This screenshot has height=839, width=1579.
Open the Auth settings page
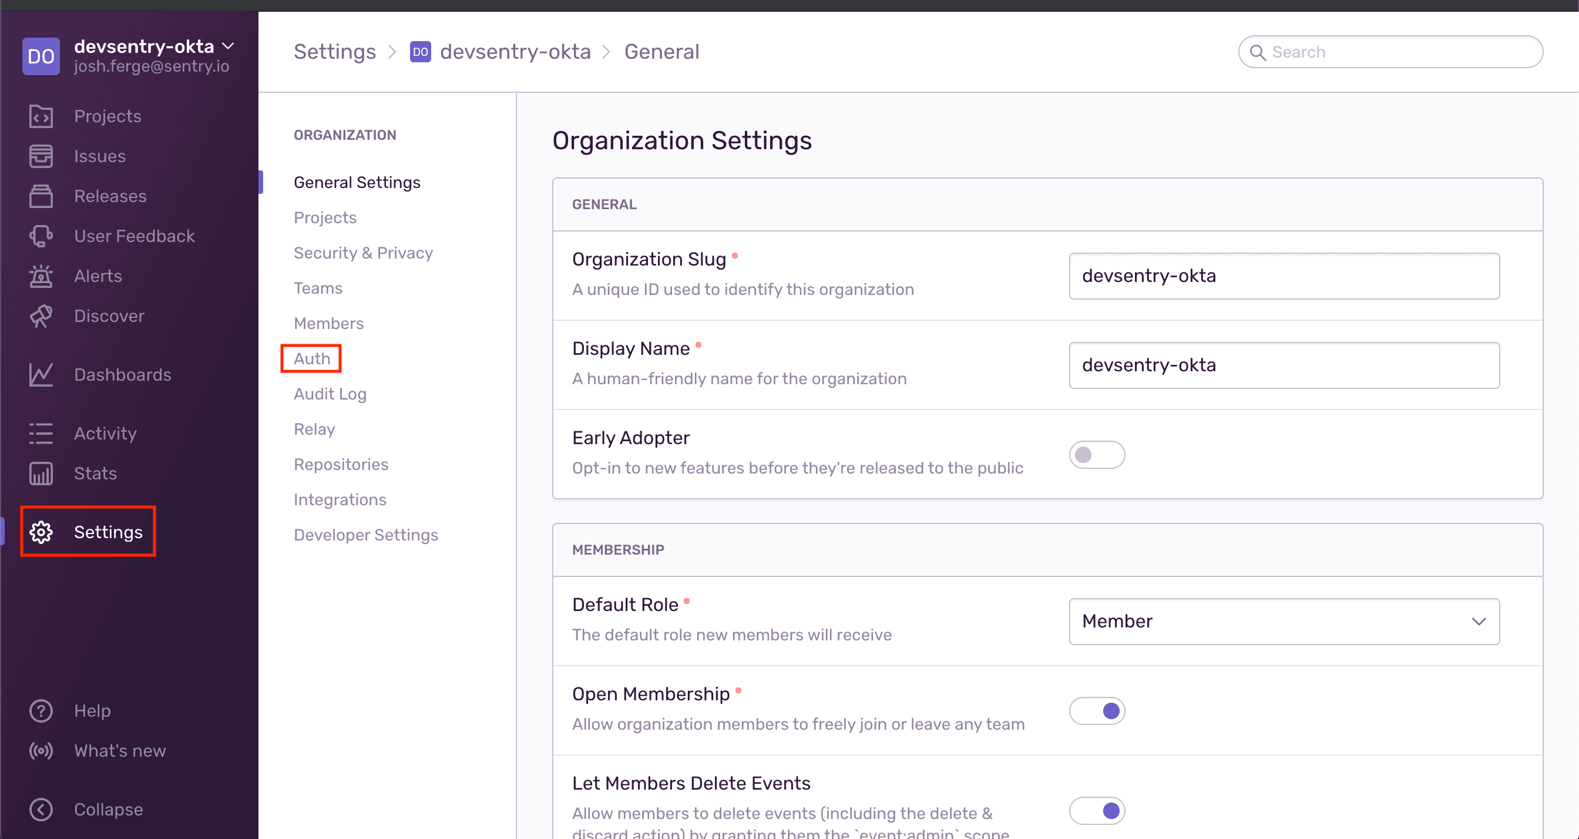pyautogui.click(x=311, y=358)
